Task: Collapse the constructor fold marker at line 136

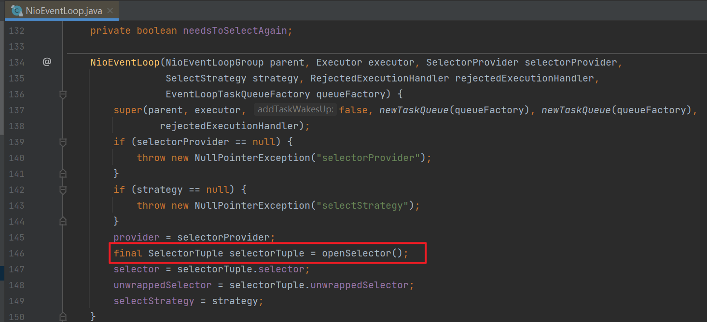Action: point(63,94)
